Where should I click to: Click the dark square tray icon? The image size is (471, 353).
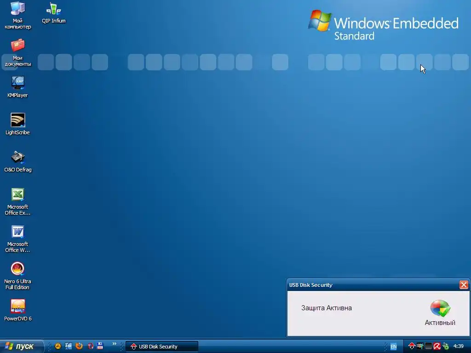tap(429, 346)
